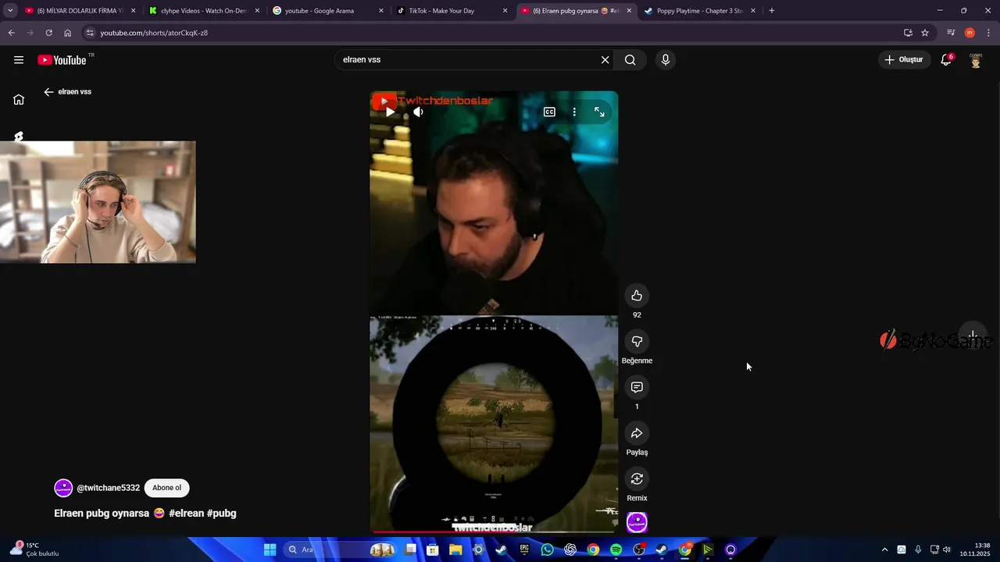View site information icon in address bar
This screenshot has height=562, width=1000.
[90, 33]
